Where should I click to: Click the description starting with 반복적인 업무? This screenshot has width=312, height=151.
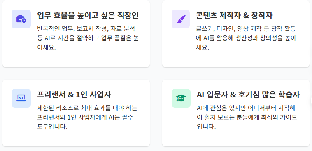(x=88, y=38)
